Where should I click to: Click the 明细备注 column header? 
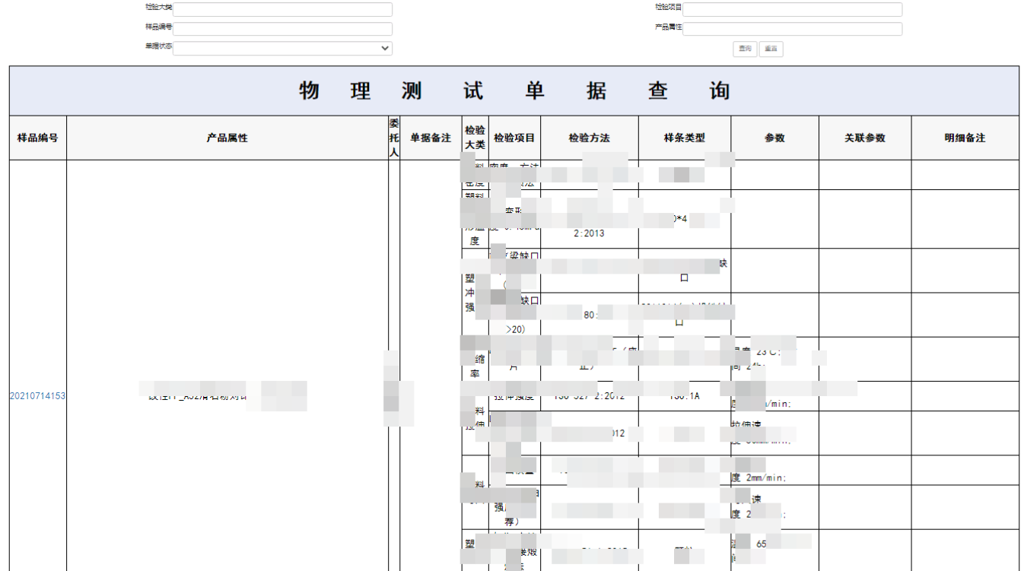click(965, 138)
